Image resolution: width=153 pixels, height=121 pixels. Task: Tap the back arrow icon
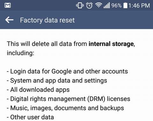[9, 20]
